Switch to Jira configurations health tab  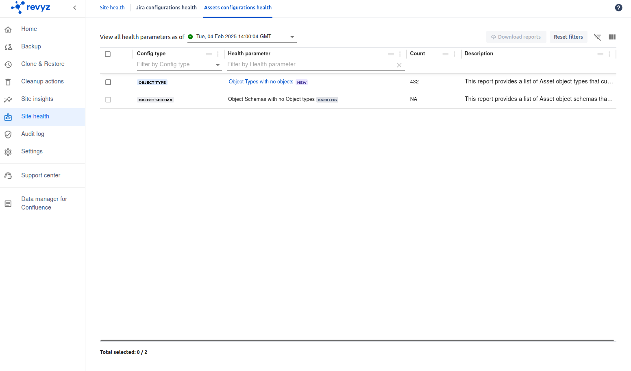[166, 8]
